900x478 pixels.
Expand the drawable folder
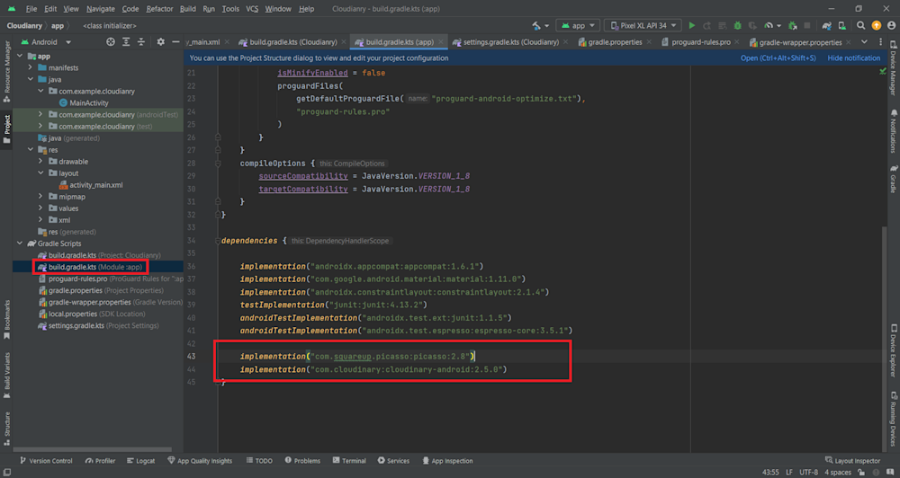40,162
